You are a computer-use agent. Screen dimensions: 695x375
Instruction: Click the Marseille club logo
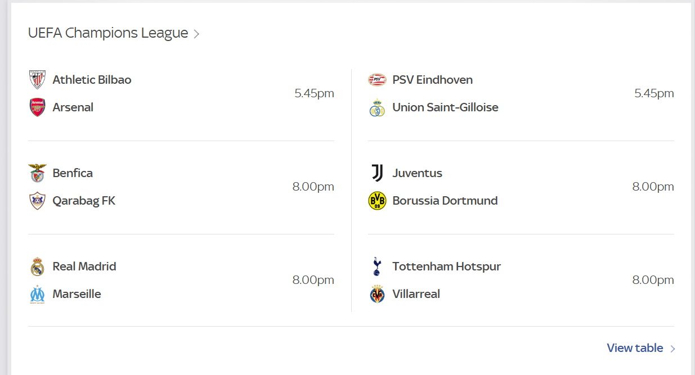click(x=37, y=294)
